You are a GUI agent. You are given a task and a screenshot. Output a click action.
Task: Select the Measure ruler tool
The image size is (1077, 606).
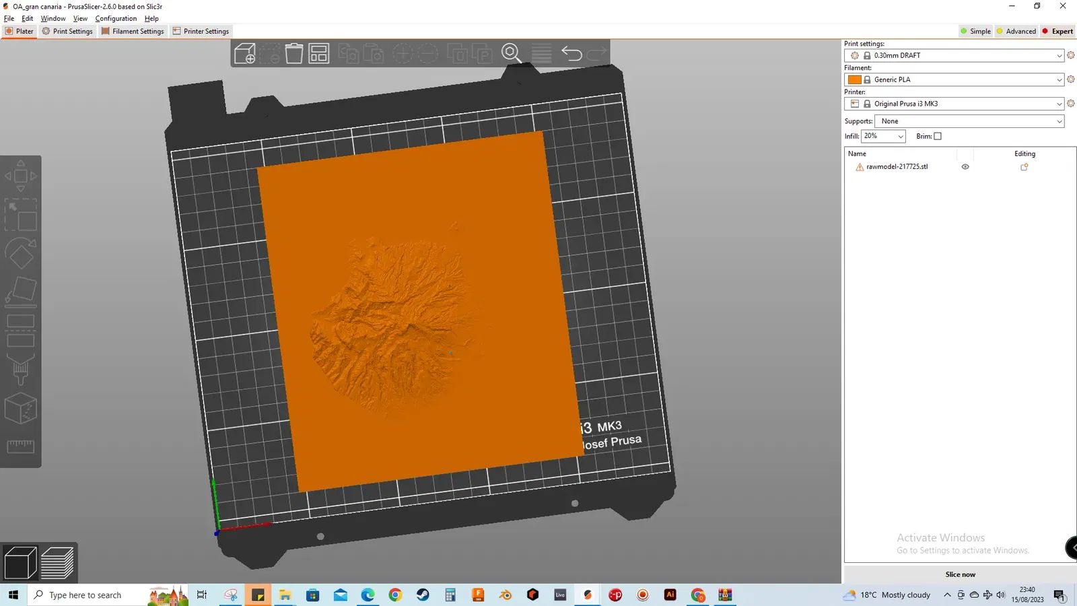[21, 446]
